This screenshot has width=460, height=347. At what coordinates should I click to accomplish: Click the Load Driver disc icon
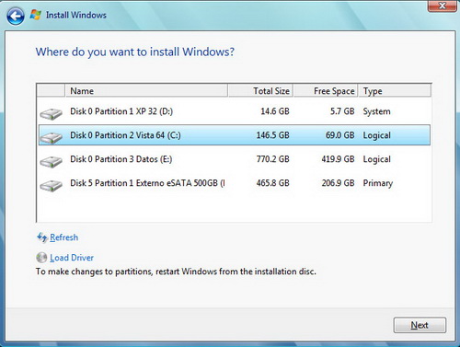pos(41,258)
